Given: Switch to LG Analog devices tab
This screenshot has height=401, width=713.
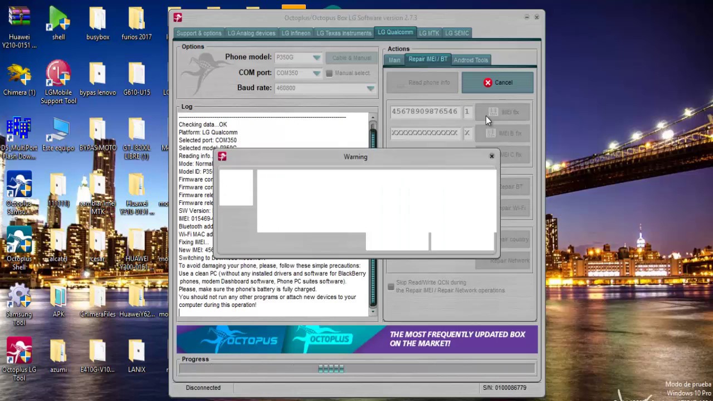Looking at the screenshot, I should pyautogui.click(x=251, y=33).
